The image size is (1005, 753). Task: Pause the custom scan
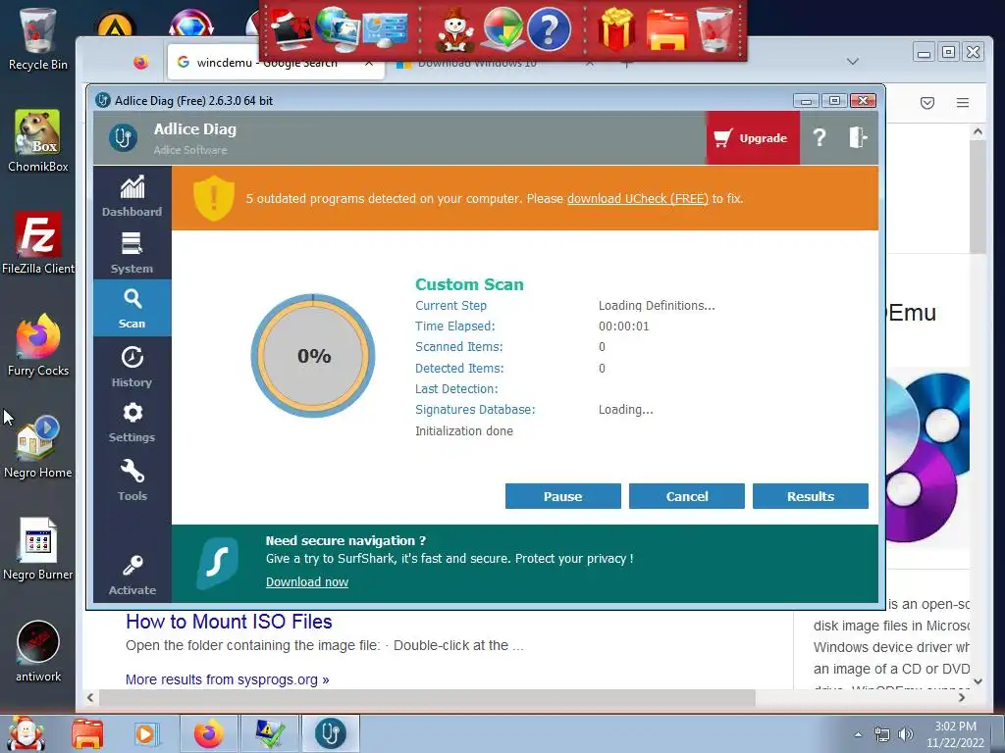click(x=562, y=496)
